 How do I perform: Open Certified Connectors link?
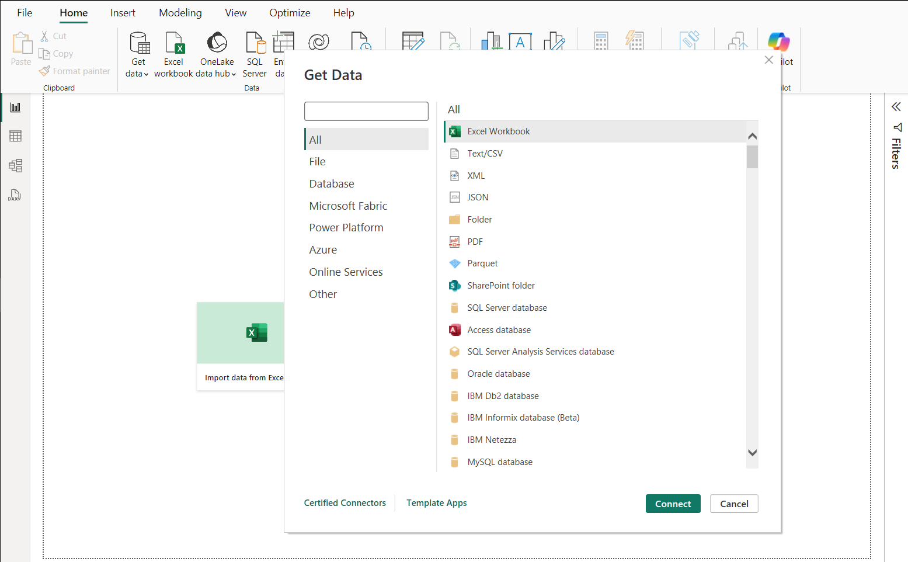[x=345, y=503]
